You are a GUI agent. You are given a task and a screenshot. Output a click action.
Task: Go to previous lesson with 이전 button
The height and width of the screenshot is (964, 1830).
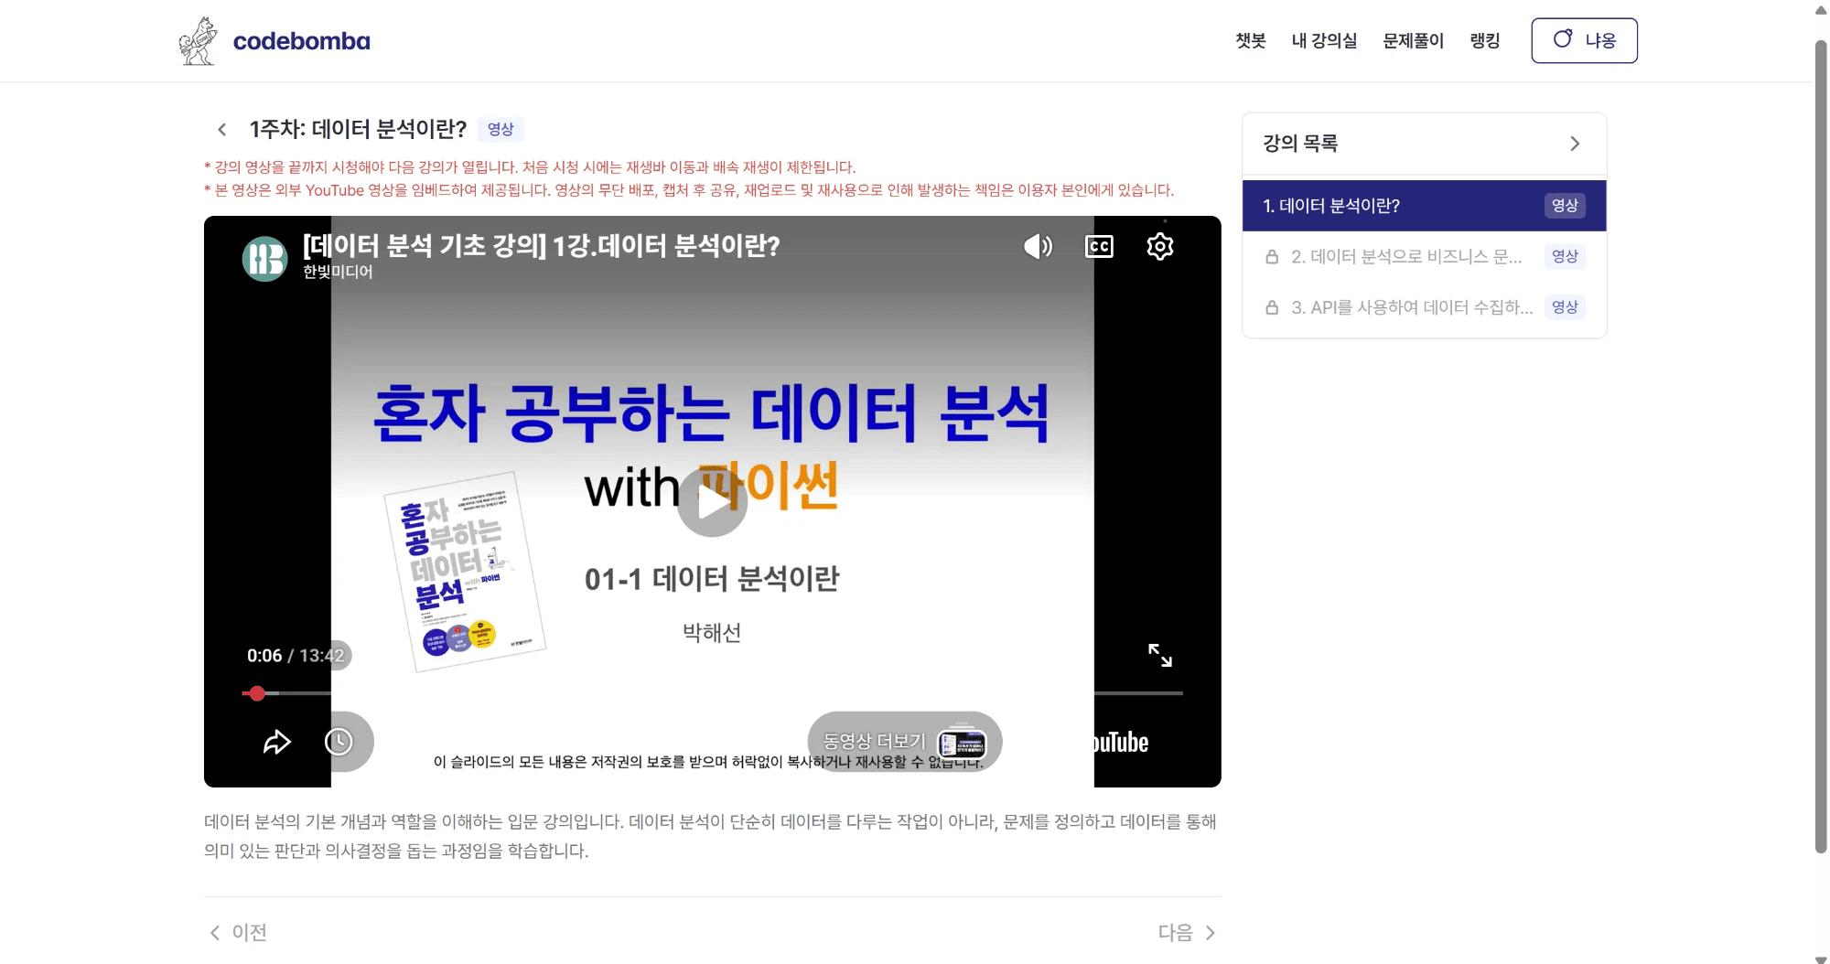coord(238,932)
